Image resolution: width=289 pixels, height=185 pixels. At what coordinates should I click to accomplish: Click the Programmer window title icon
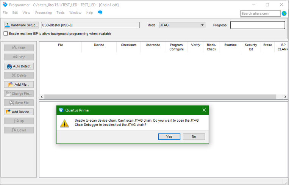click(x=5, y=5)
